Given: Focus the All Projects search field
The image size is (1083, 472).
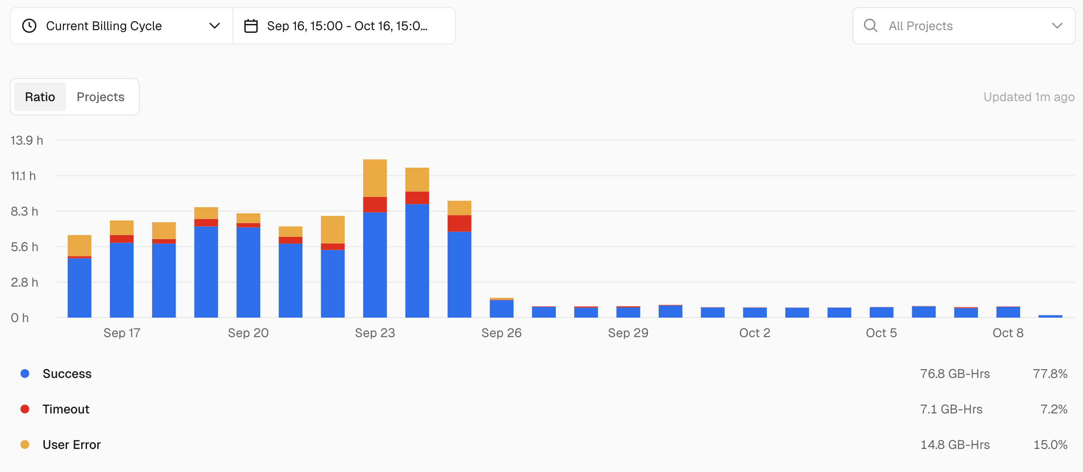Looking at the screenshot, I should pos(964,26).
